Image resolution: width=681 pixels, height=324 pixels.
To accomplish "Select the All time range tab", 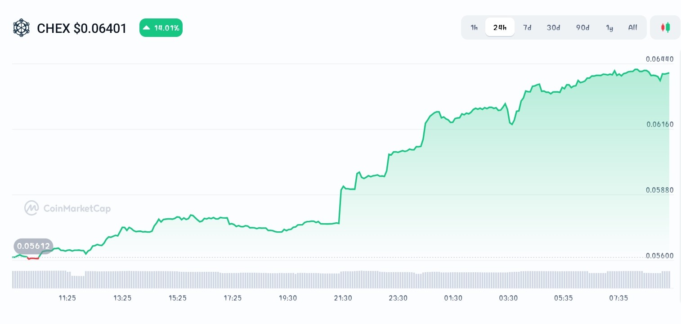I will [x=632, y=27].
